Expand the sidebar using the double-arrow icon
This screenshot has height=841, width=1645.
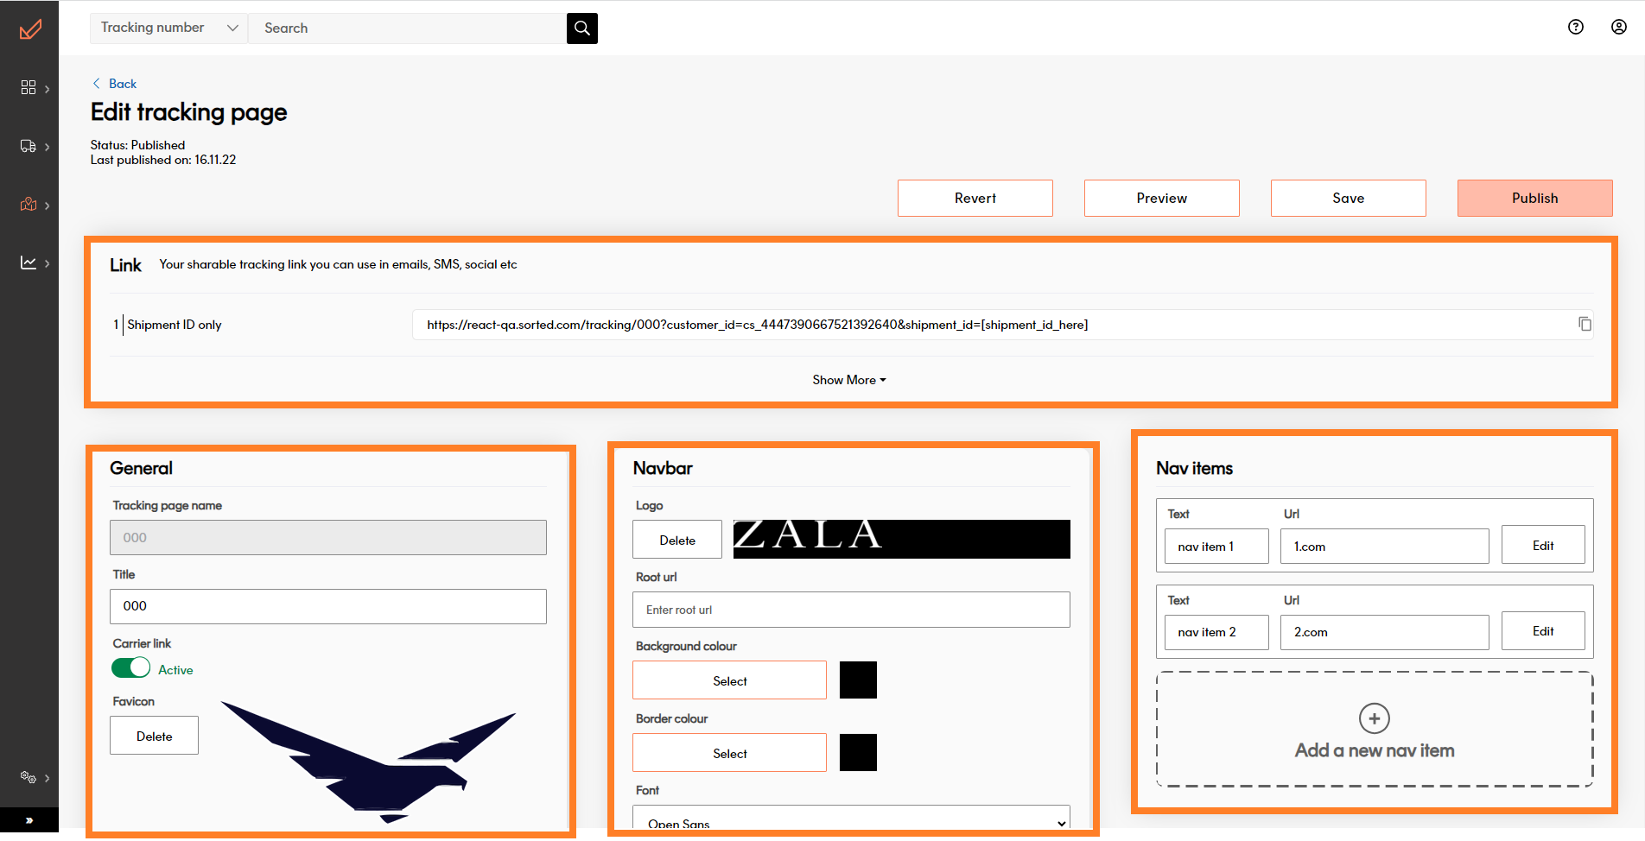[x=29, y=819]
